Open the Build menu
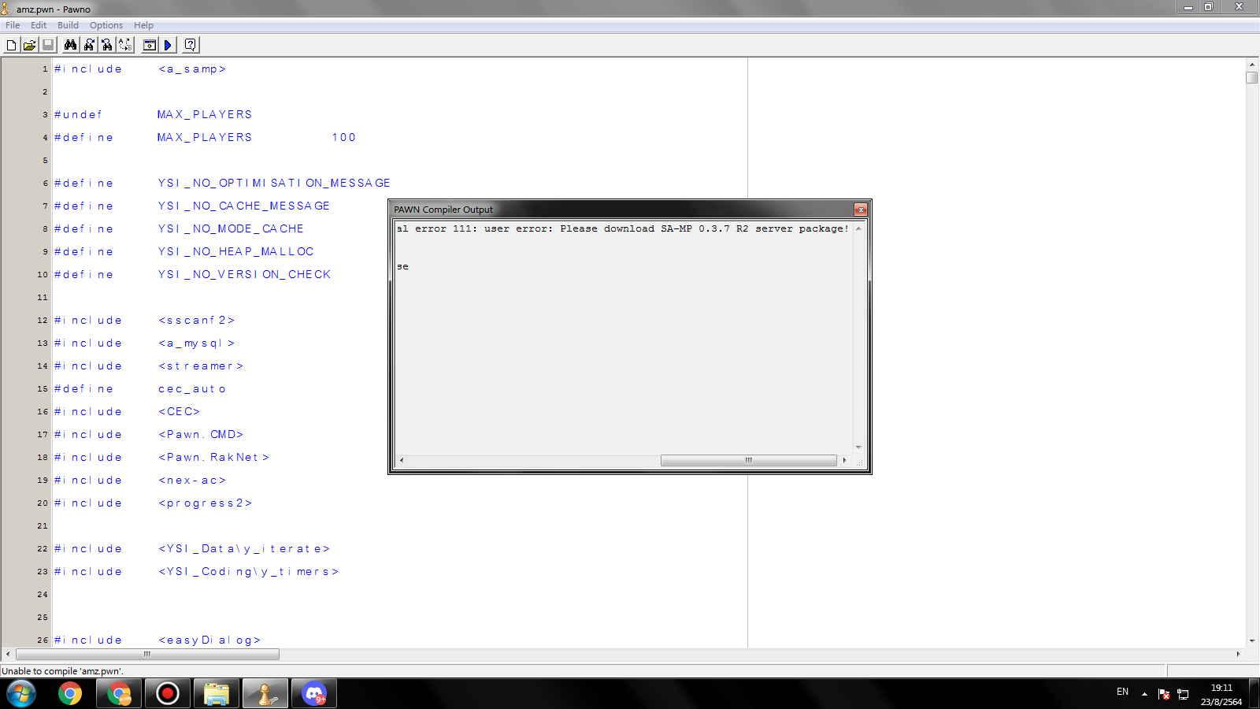The height and width of the screenshot is (709, 1260). [x=68, y=25]
